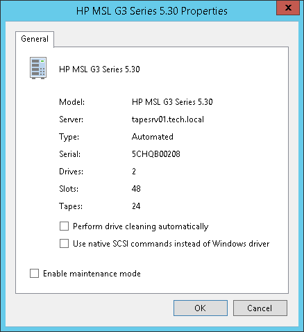Screen dimensions: 304x332
Task: Check Use native SCSI commands option
Action: pyautogui.click(x=64, y=244)
